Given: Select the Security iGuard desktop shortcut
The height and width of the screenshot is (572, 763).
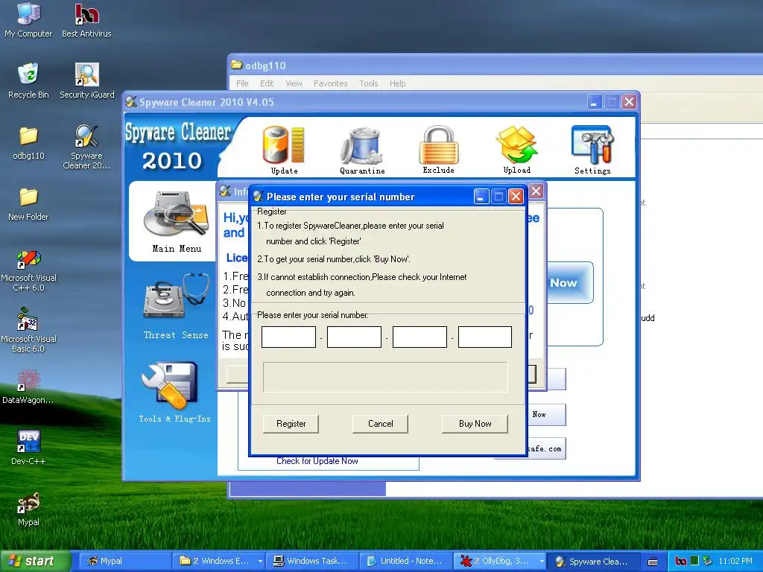Looking at the screenshot, I should [87, 80].
